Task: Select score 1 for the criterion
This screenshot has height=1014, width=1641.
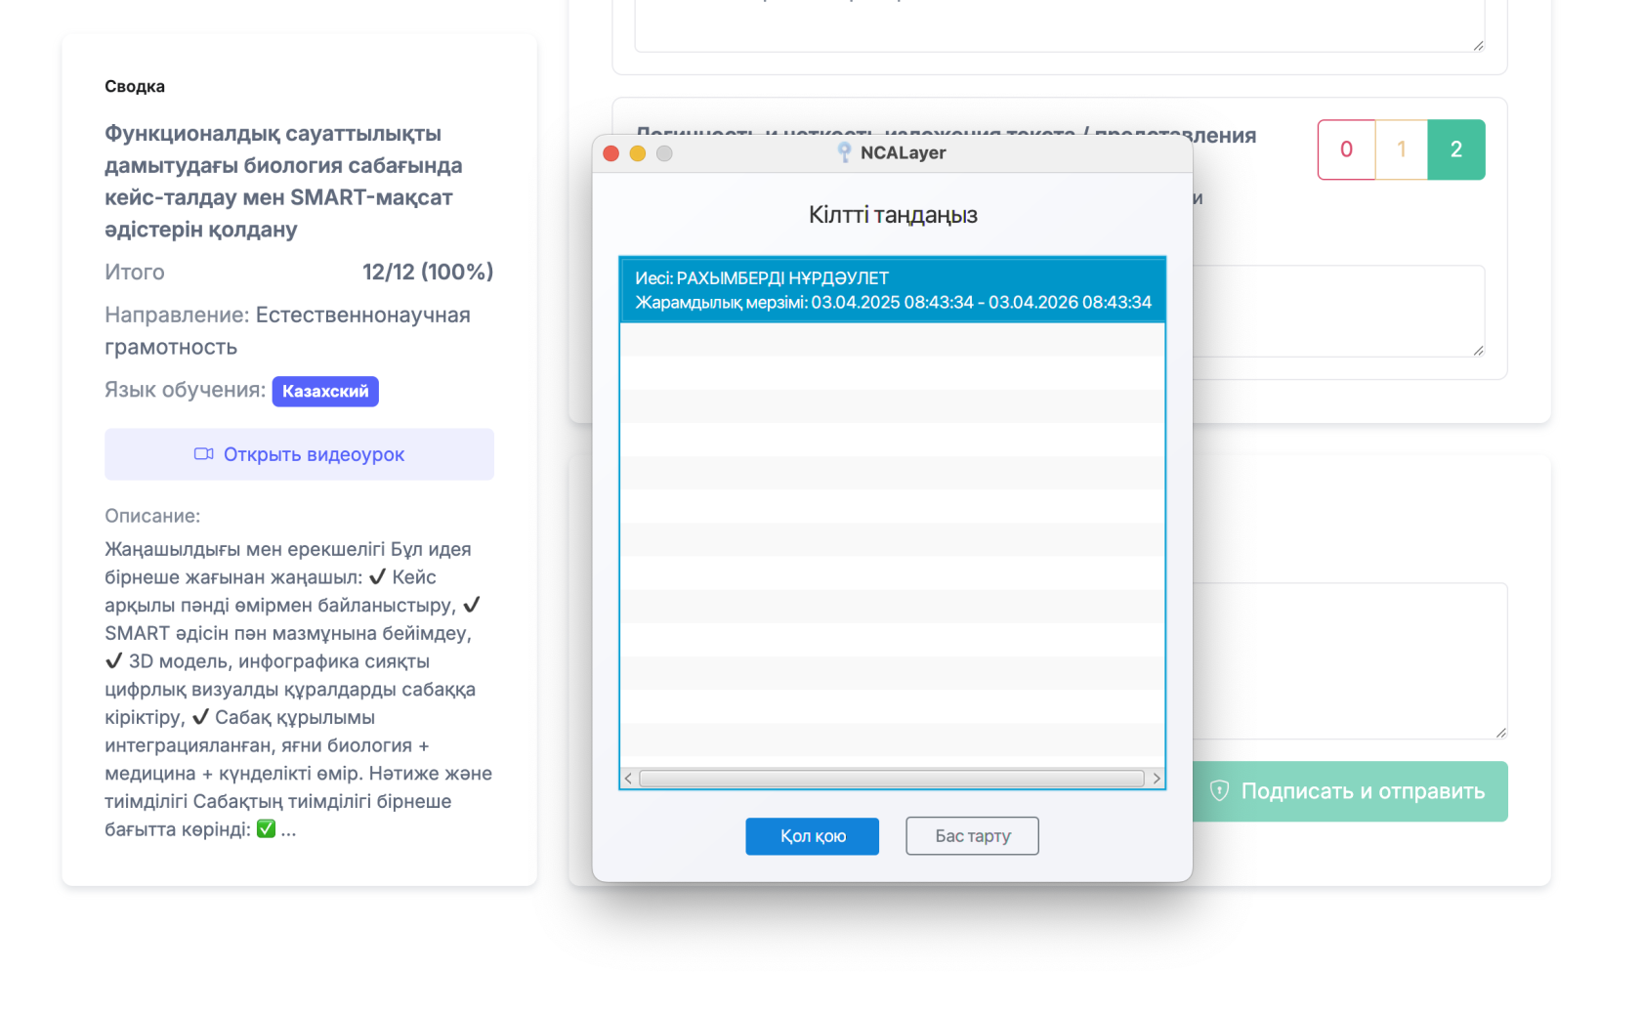Action: pos(1402,149)
